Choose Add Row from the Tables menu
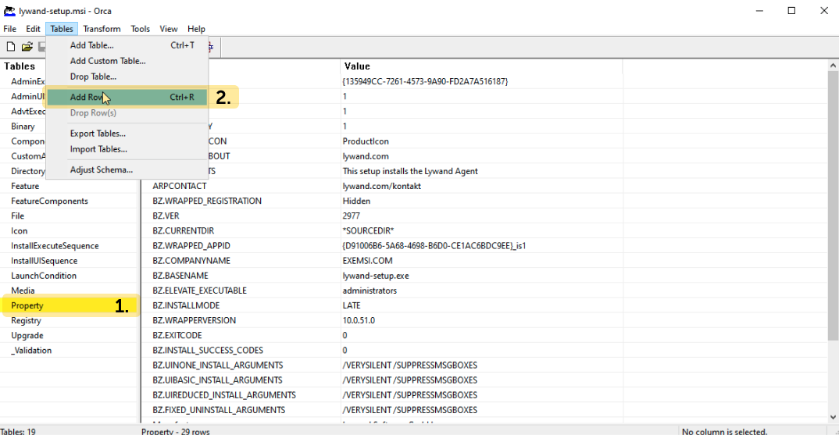 [87, 98]
